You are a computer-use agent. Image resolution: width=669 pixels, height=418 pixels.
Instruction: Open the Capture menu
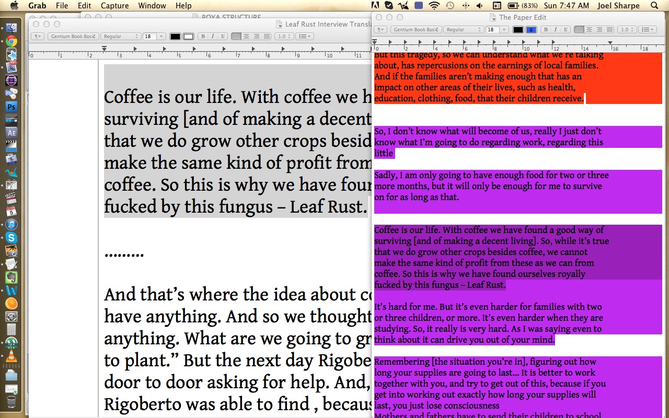114,6
